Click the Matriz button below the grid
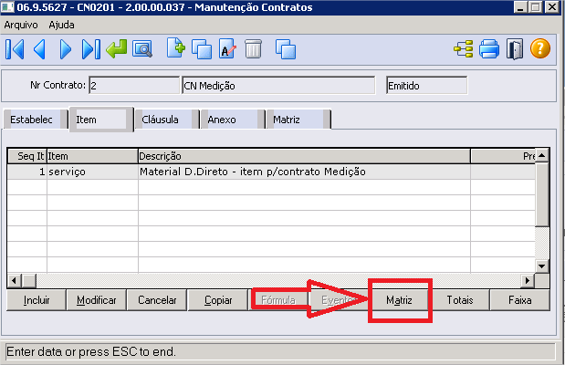The width and height of the screenshot is (565, 365). (x=399, y=300)
